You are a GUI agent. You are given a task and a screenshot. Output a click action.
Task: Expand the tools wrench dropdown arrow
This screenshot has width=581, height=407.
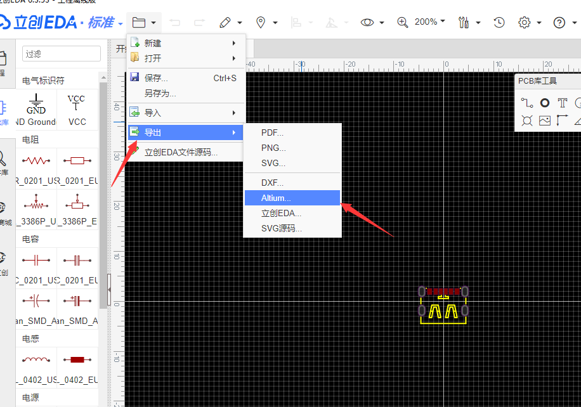[x=478, y=23]
